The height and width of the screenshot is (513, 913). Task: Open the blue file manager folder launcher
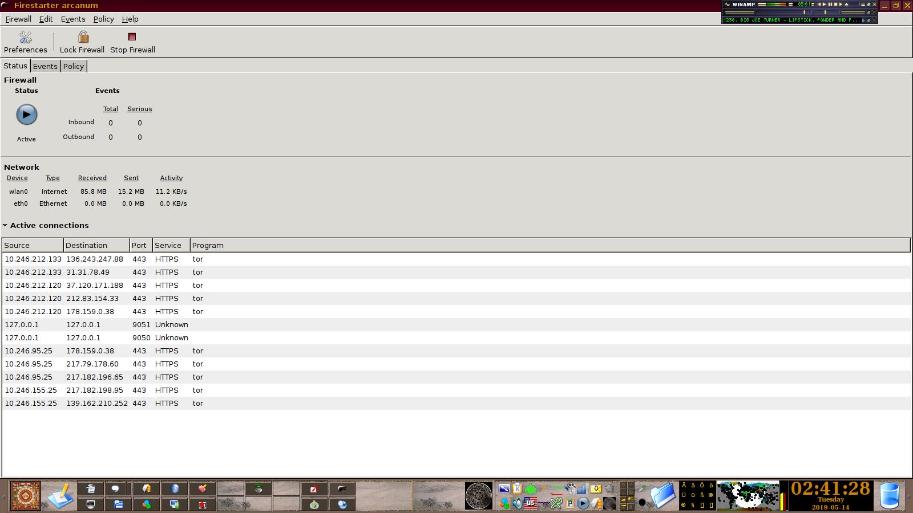pyautogui.click(x=119, y=504)
